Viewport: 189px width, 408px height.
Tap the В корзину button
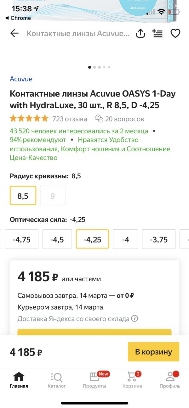point(154,352)
